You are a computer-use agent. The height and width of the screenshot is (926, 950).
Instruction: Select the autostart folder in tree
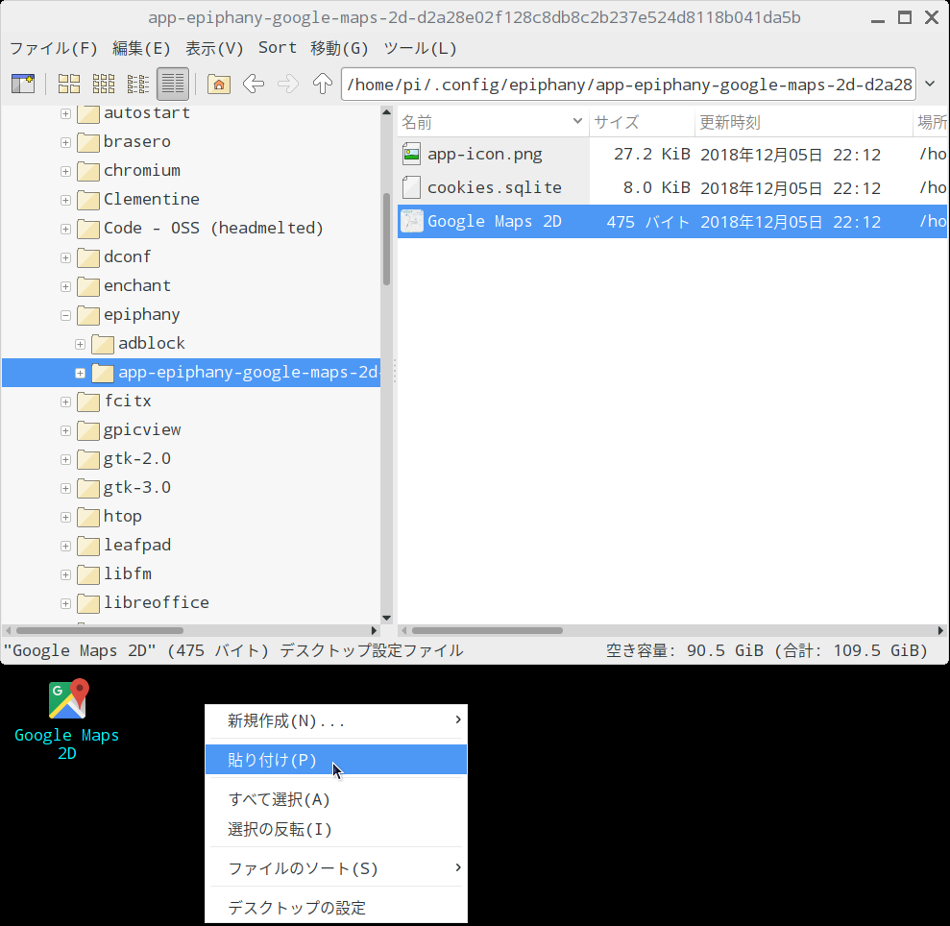click(147, 113)
